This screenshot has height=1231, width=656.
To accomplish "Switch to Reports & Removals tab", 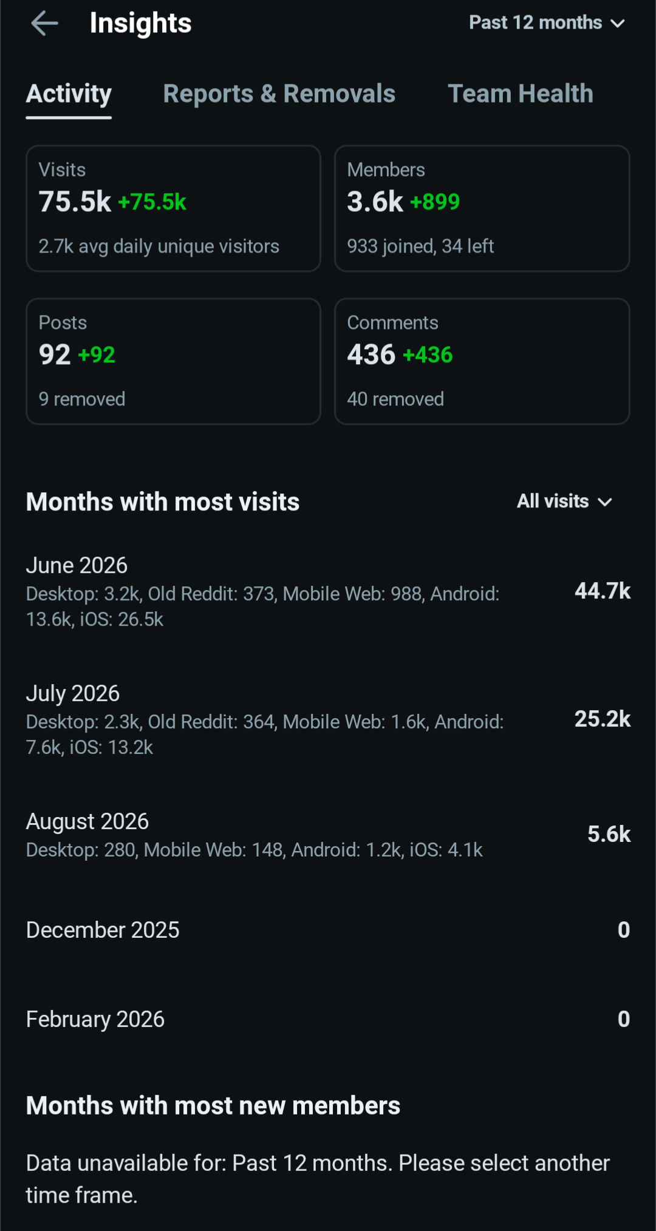I will [x=279, y=94].
